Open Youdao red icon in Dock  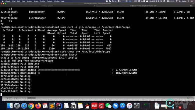click(94, 106)
